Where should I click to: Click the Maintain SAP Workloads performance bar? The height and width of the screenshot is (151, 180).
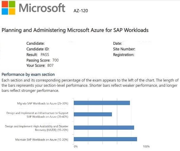click(x=105, y=139)
